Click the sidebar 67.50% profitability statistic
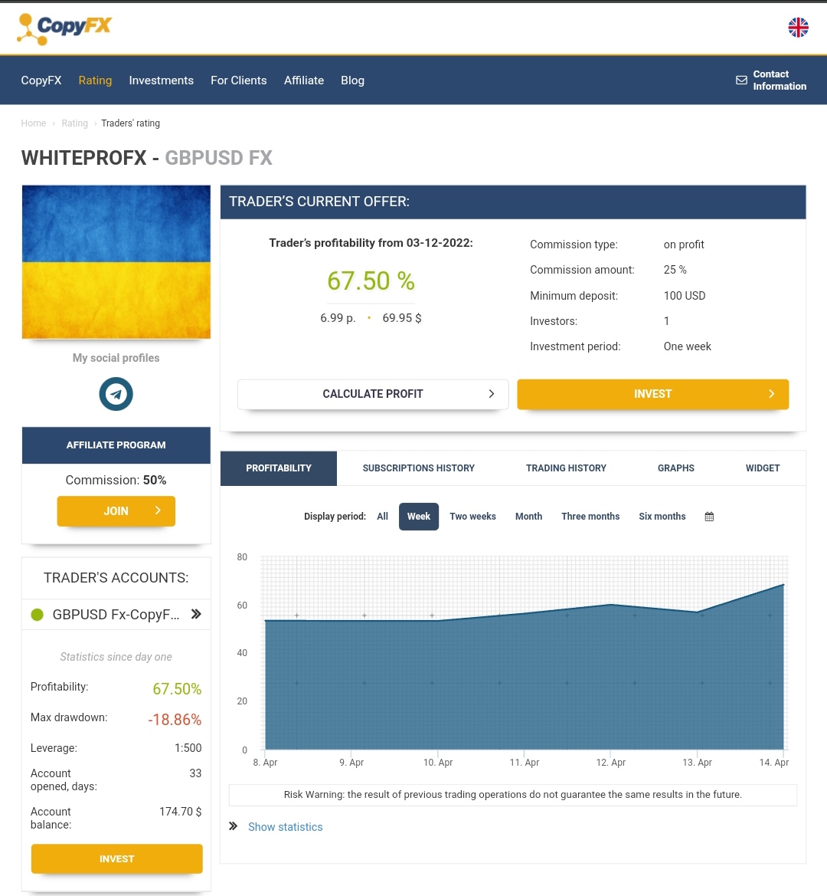 point(177,688)
